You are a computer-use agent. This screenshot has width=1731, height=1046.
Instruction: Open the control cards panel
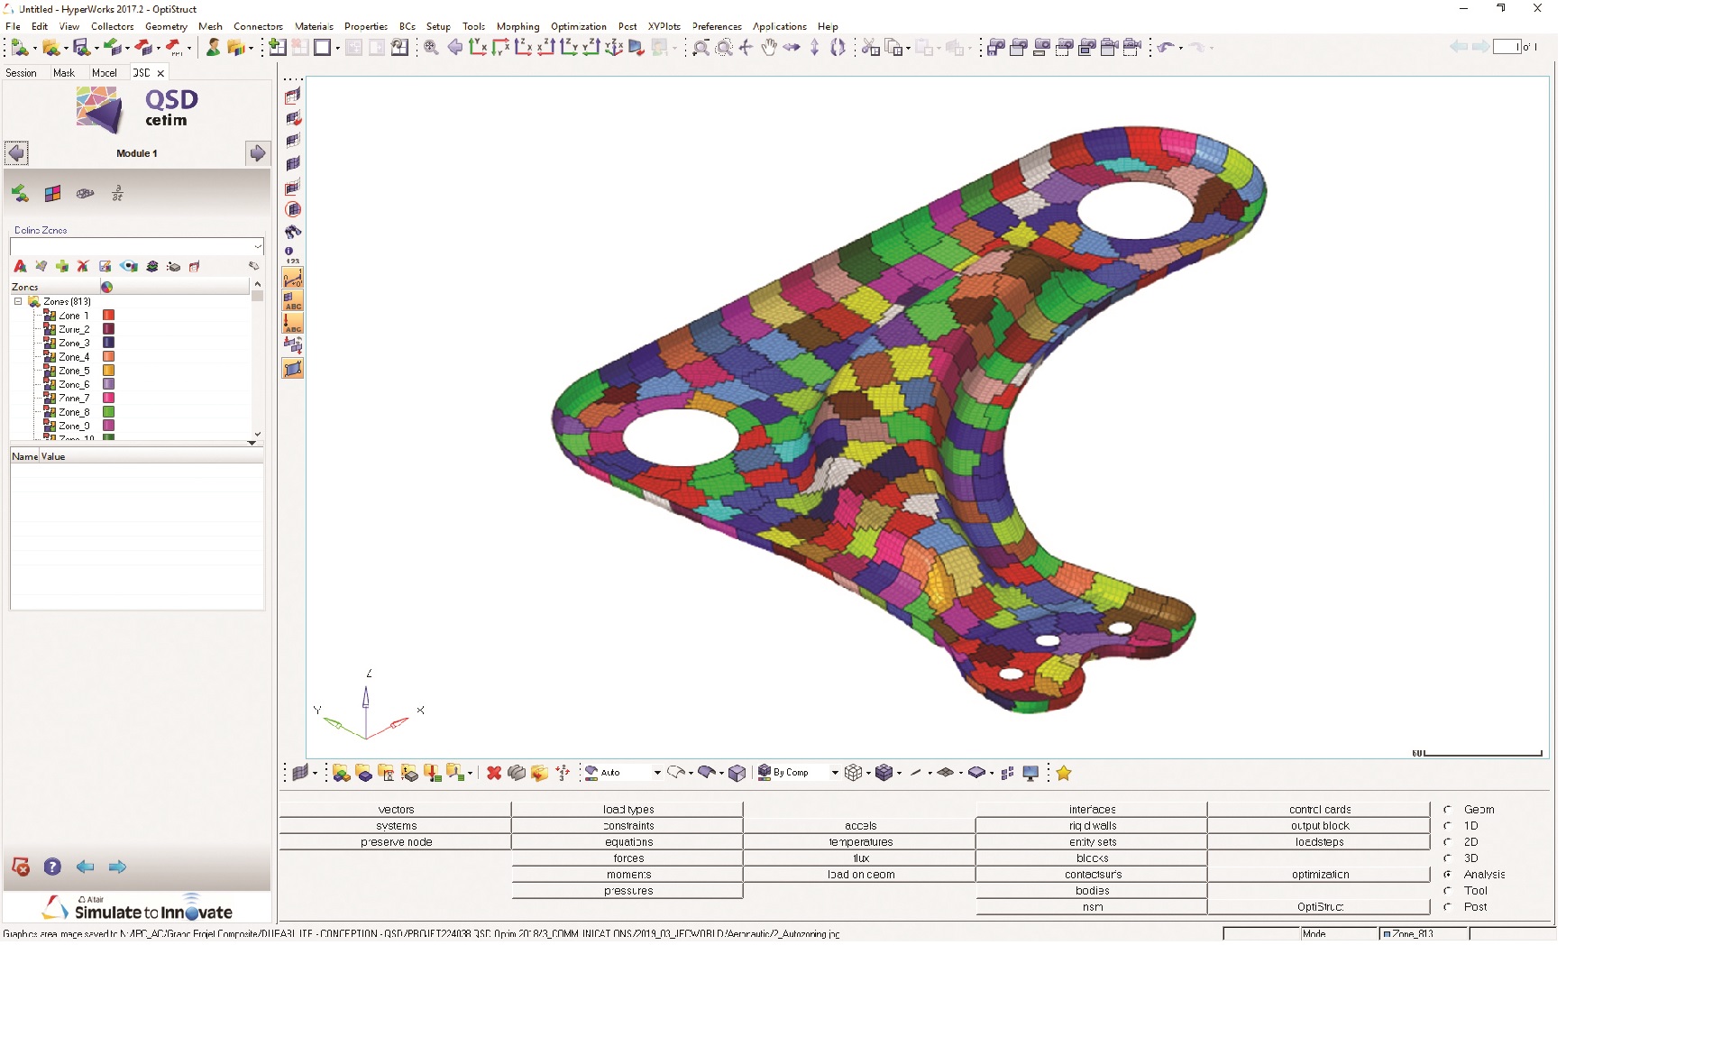[x=1320, y=810]
